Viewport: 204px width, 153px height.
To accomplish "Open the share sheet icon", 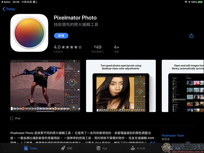I will [x=191, y=36].
